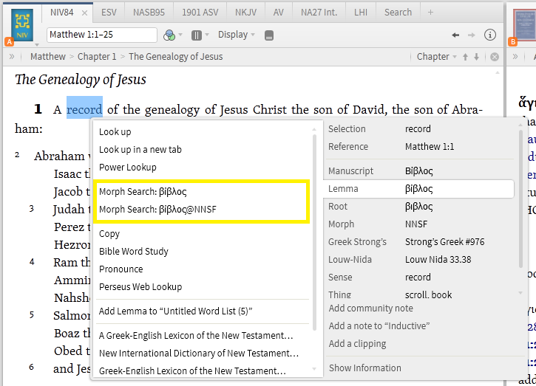The height and width of the screenshot is (386, 536).
Task: Open the resource link set circles icon
Action: click(169, 35)
